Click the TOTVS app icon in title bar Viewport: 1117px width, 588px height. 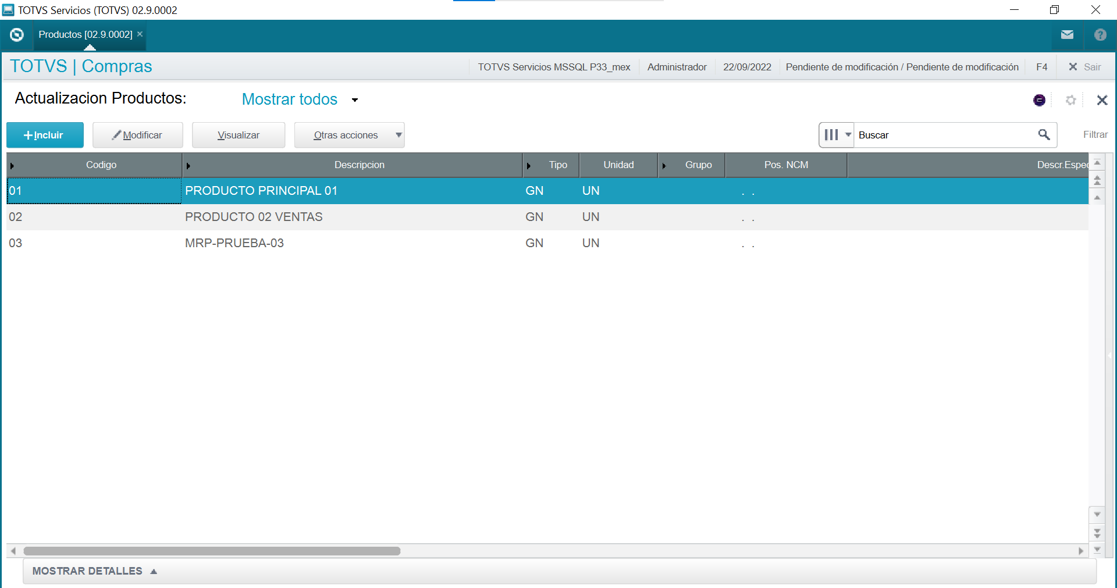[8, 10]
